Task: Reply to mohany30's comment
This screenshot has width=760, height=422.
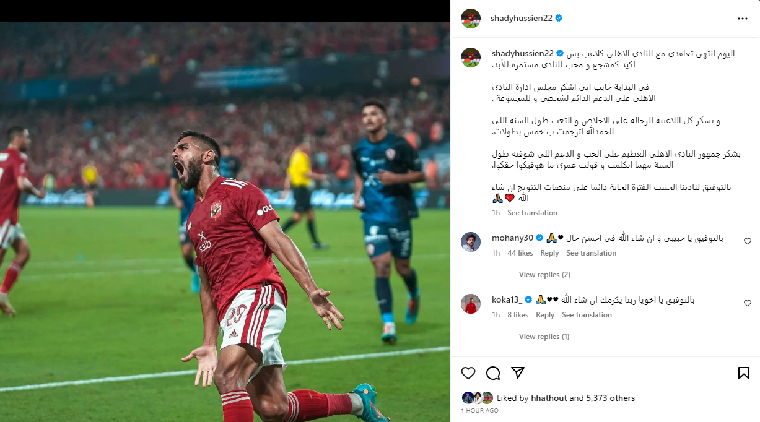Action: coord(549,253)
